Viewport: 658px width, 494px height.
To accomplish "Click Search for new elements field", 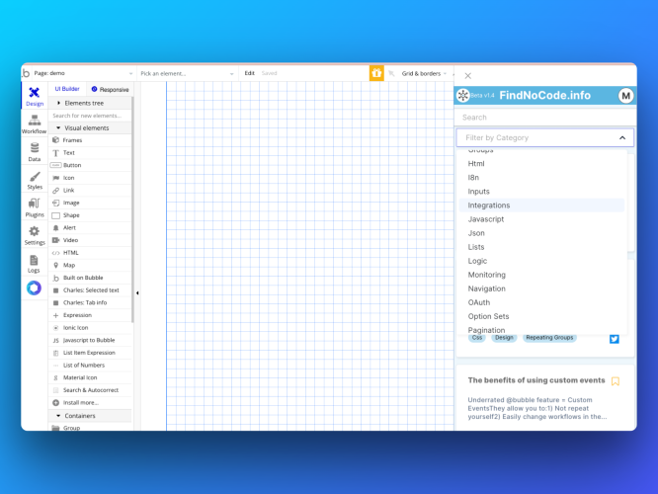I will pyautogui.click(x=90, y=116).
